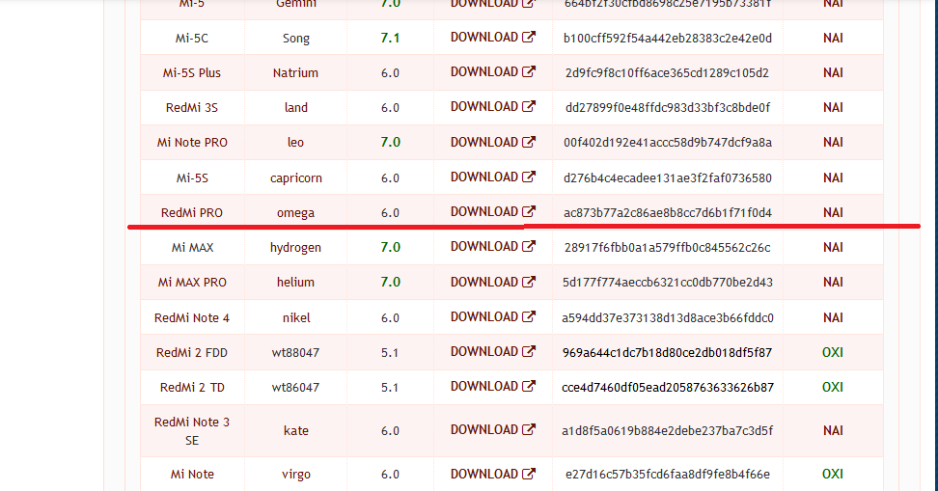Select hash 5d177f774aeccb6321cc0db770be2d43
The image size is (938, 491).
[668, 283]
